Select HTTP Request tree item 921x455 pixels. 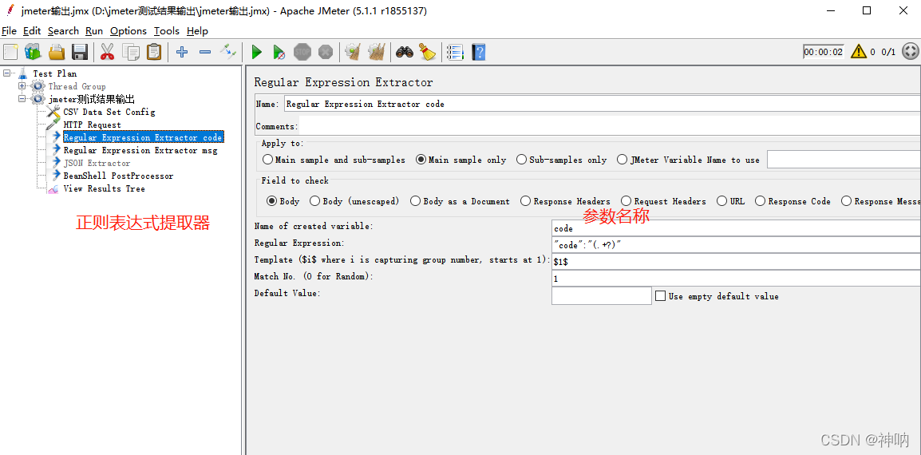93,125
